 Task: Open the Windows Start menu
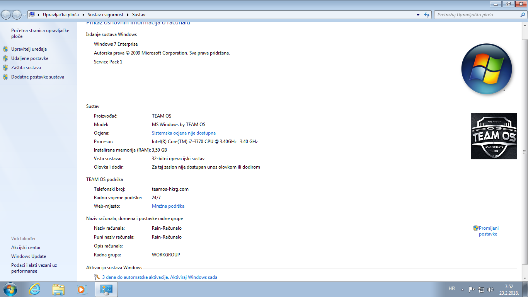point(10,289)
